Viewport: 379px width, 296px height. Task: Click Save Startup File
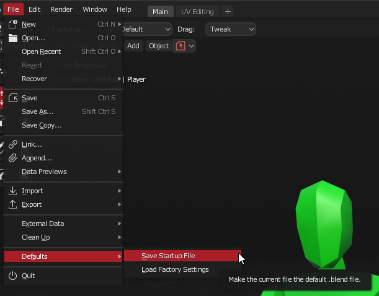182,256
